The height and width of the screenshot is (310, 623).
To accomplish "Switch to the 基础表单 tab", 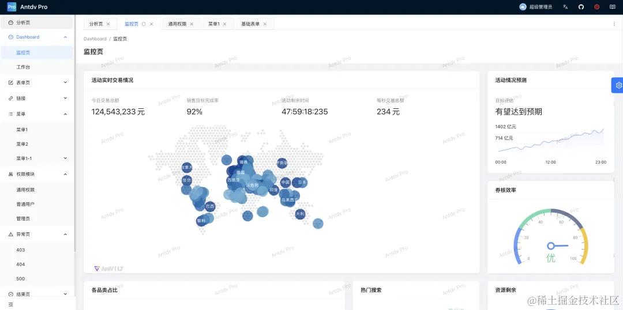I will tap(250, 24).
